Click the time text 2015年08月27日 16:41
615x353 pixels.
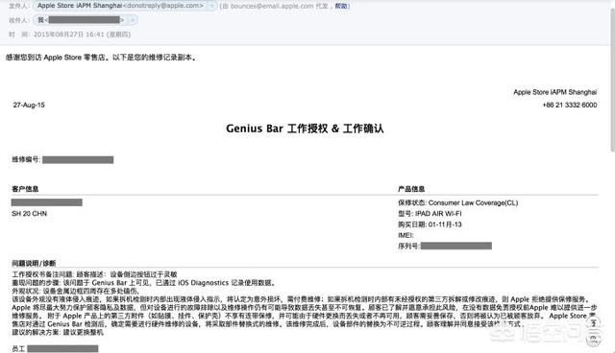[x=68, y=35]
